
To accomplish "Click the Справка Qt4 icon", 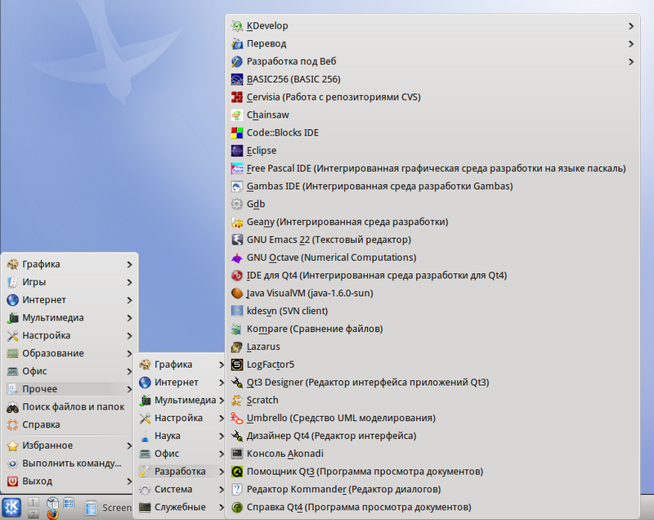I will [237, 508].
